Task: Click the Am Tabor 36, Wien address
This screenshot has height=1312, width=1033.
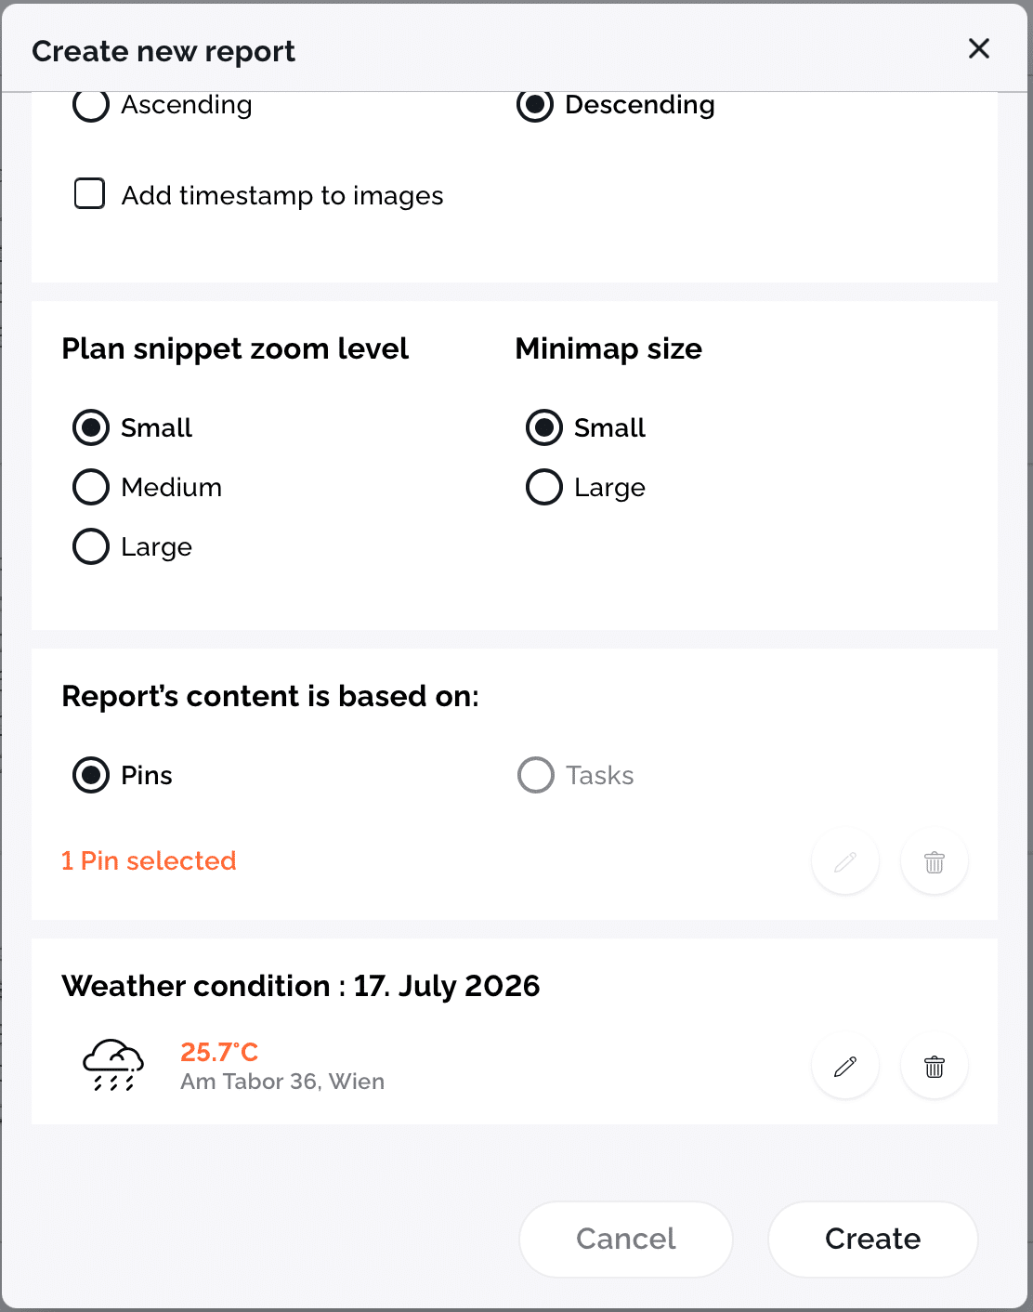Action: click(282, 1082)
